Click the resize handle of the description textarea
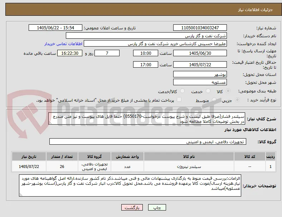The height and width of the screenshot is (217, 282). pyautogui.click(x=50, y=123)
